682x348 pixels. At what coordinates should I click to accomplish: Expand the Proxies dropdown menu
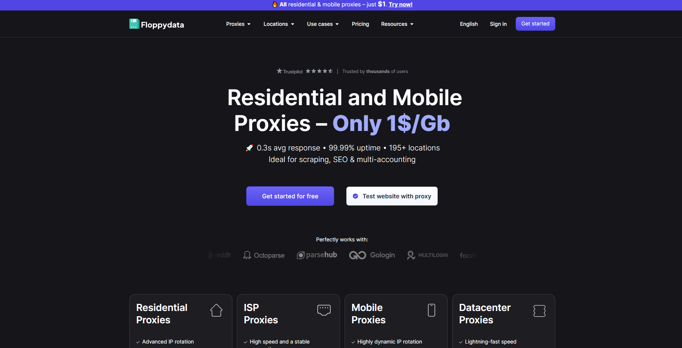[238, 24]
